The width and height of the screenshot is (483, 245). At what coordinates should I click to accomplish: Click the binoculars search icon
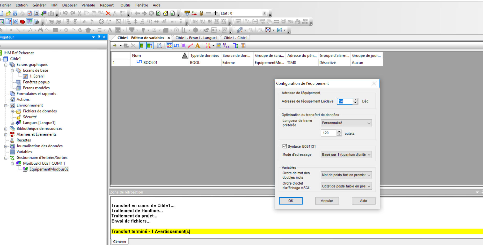pos(37,22)
